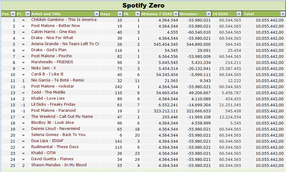Viewport: 286px width, 172px height.
Task: Open the Artist and Title filter dropdown
Action: click(x=97, y=14)
